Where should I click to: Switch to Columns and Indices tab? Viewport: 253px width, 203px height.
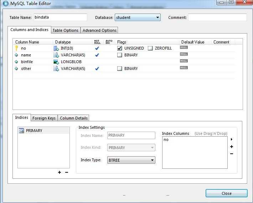click(29, 30)
